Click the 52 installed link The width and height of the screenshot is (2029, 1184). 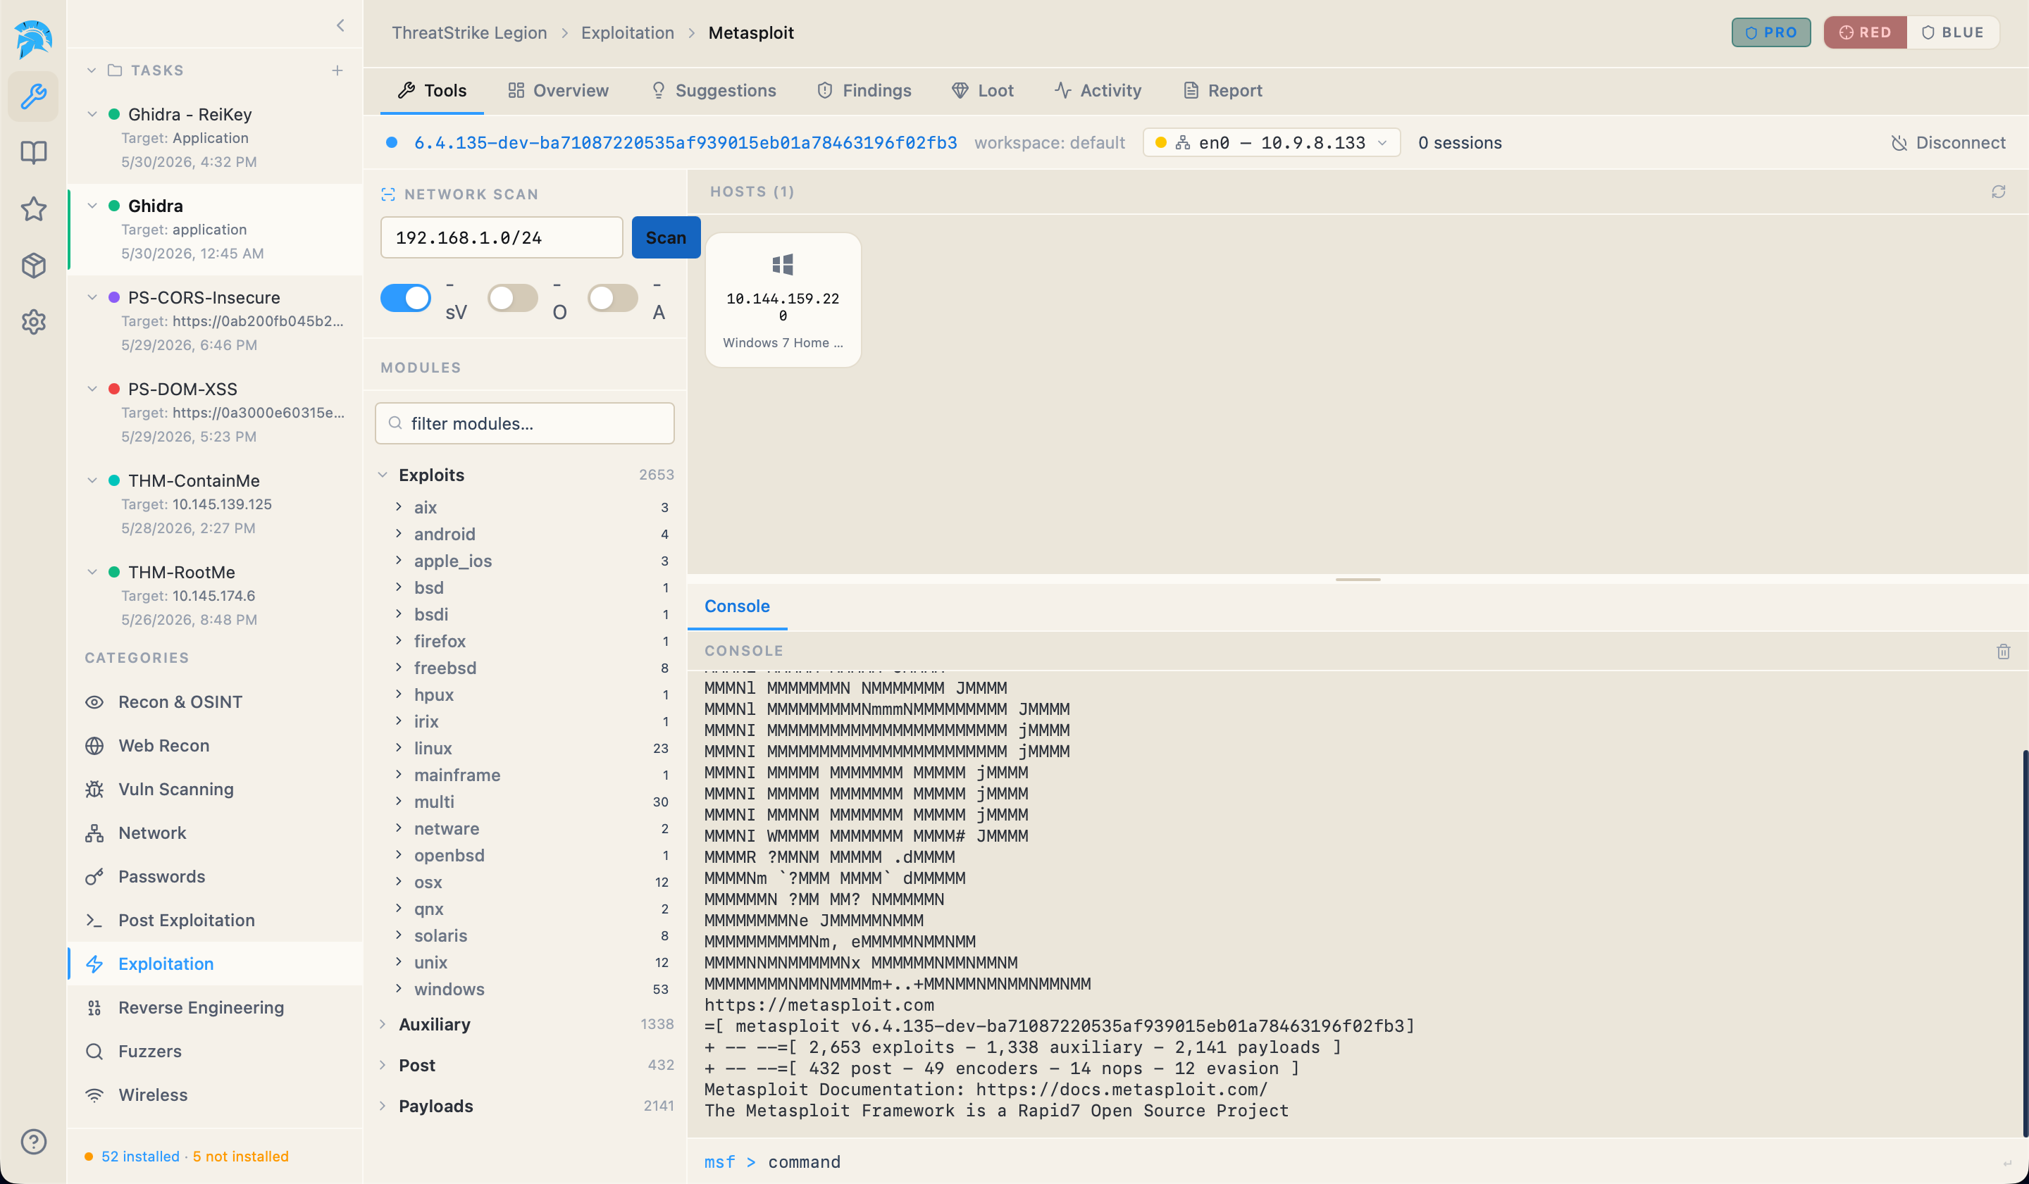coord(140,1156)
